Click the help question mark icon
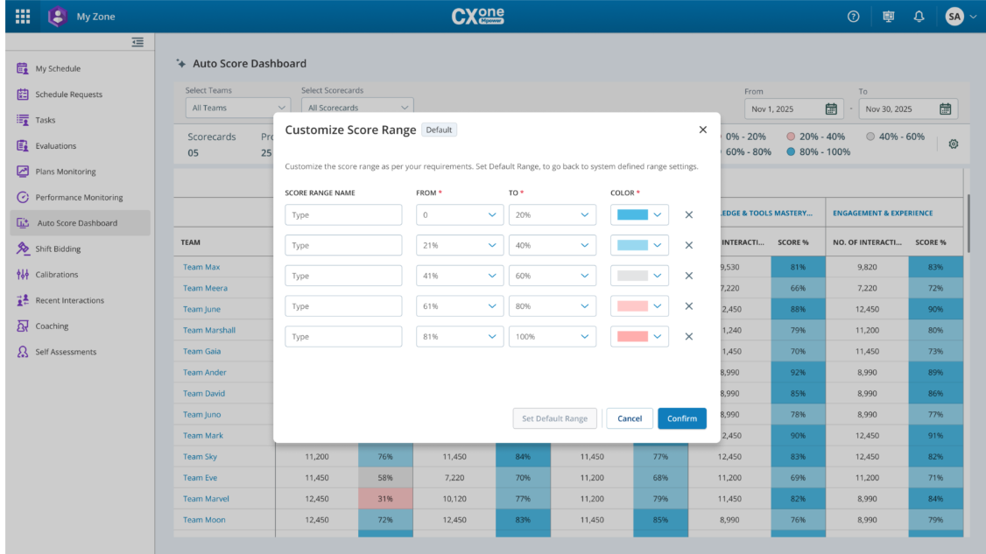986x554 pixels. point(853,17)
